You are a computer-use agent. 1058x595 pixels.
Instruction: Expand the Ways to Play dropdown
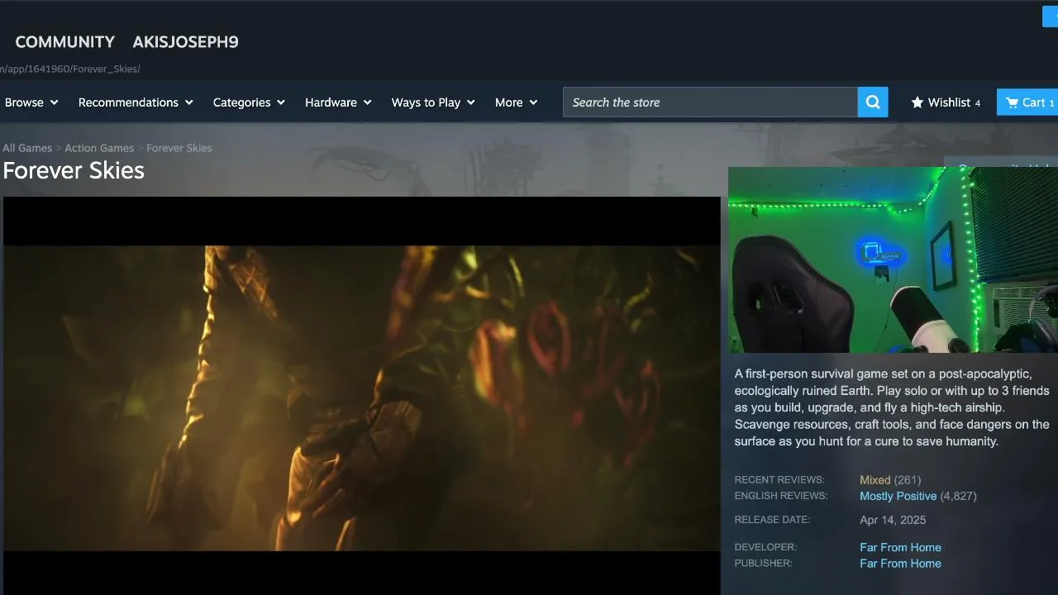(433, 102)
